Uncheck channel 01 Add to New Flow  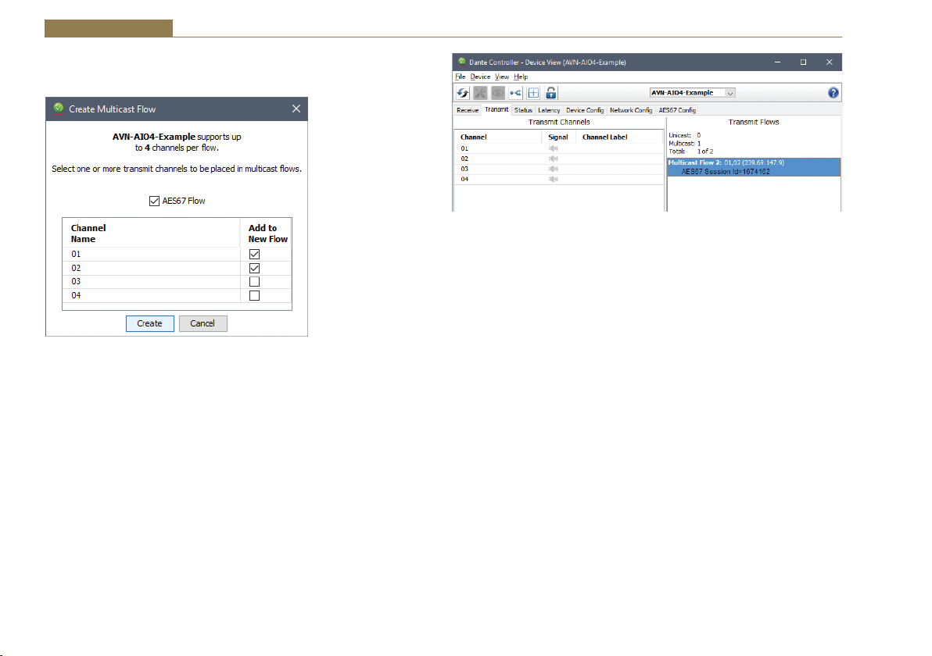(254, 254)
